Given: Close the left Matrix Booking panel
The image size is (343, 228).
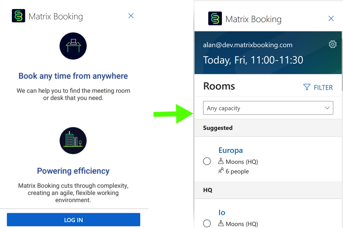Looking at the screenshot, I should point(131,16).
